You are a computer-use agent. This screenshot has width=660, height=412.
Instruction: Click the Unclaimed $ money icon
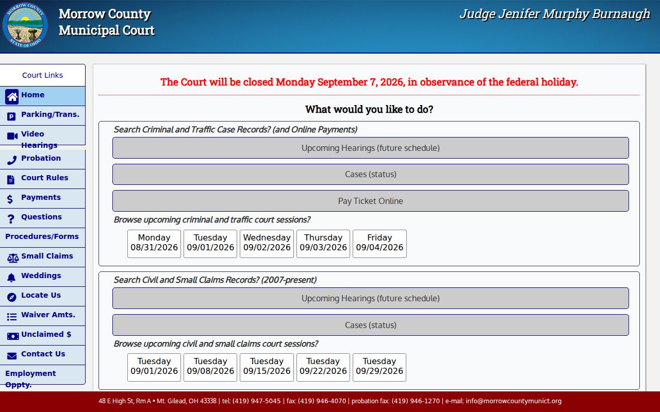coord(13,336)
